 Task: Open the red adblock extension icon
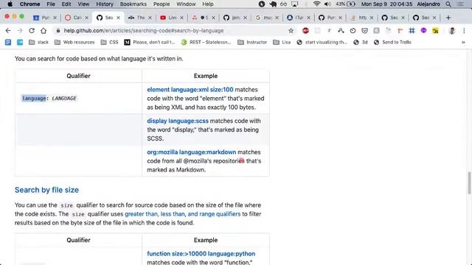point(305,31)
